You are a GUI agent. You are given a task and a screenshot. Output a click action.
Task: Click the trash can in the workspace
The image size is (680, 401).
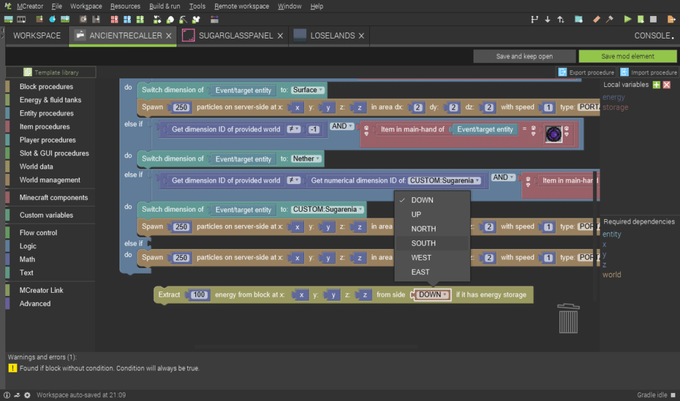coord(568,319)
